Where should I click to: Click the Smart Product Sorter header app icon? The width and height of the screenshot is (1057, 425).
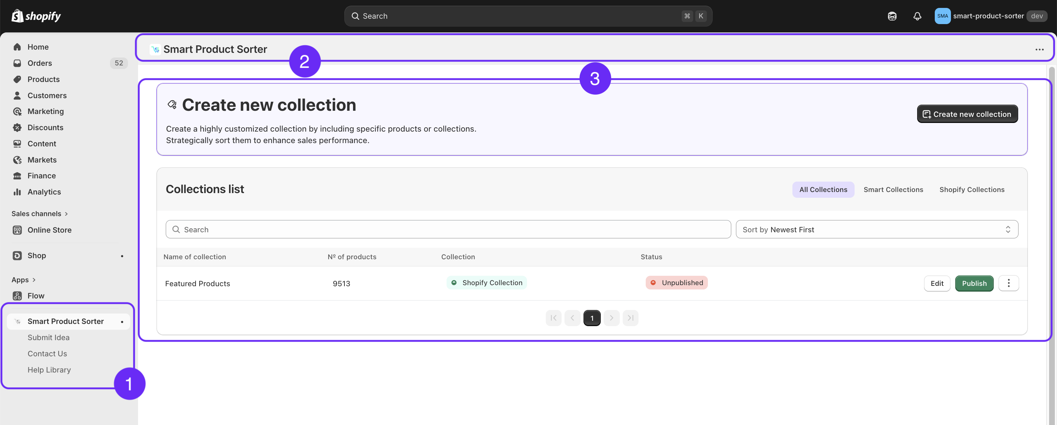(x=155, y=49)
